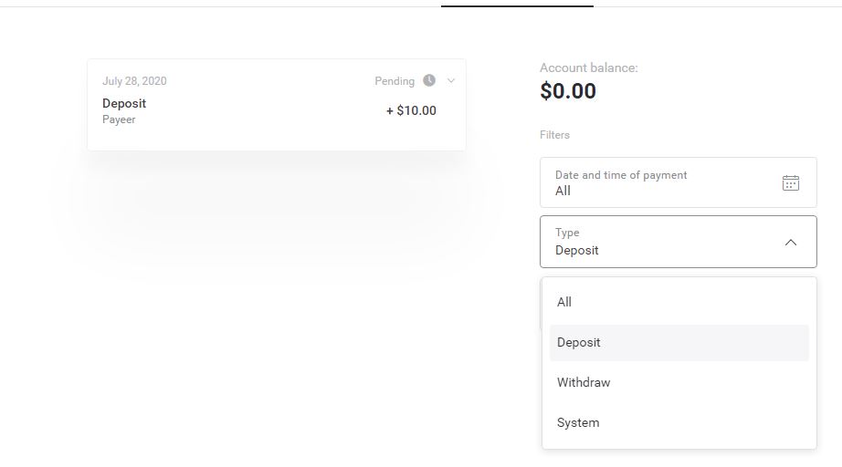The width and height of the screenshot is (842, 467).
Task: Click the + $10.00 transaction amount
Action: pos(411,110)
